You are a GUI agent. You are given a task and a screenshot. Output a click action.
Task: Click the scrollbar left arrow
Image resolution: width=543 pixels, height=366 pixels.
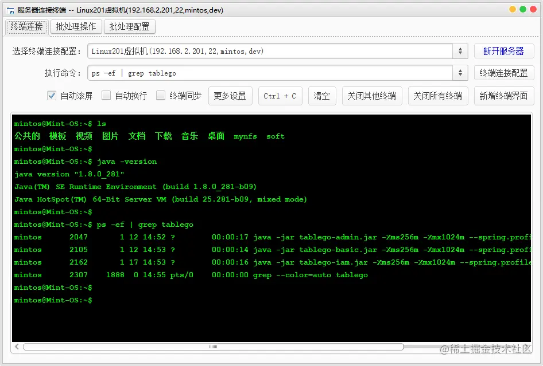click(17, 347)
